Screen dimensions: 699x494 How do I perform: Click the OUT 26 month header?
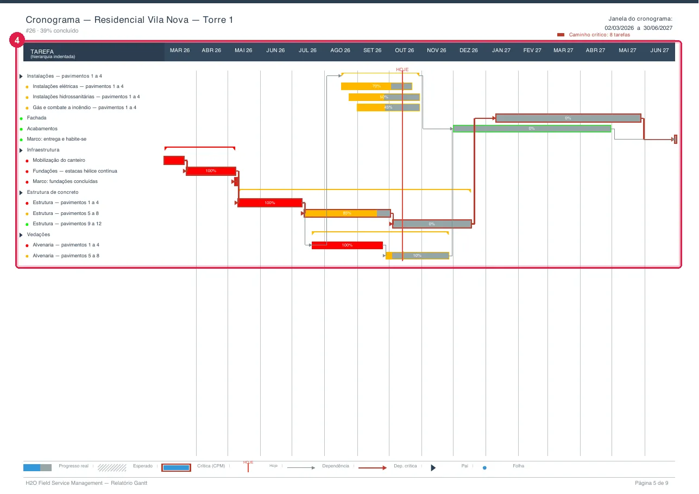405,50
